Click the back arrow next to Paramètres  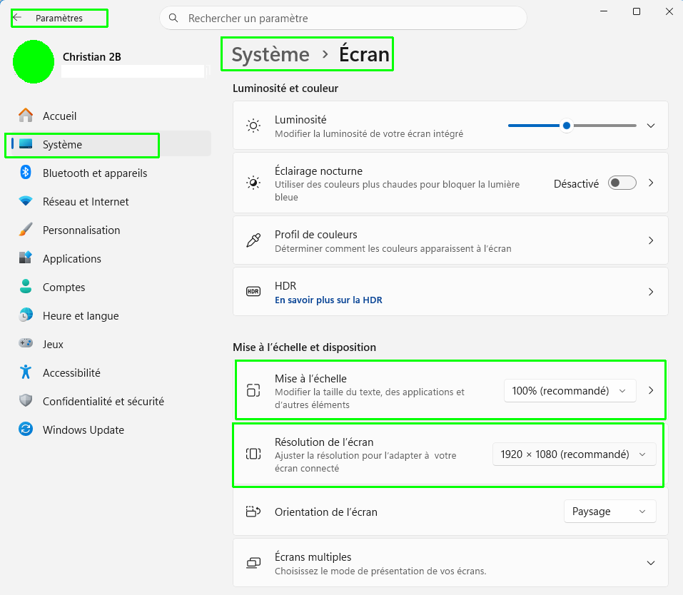click(x=17, y=18)
